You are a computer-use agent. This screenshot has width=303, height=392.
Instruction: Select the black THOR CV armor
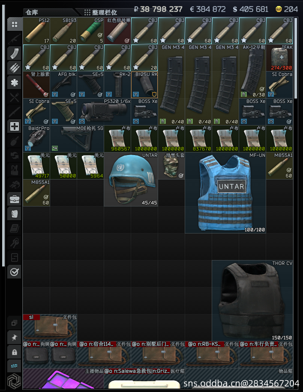[x=252, y=301]
